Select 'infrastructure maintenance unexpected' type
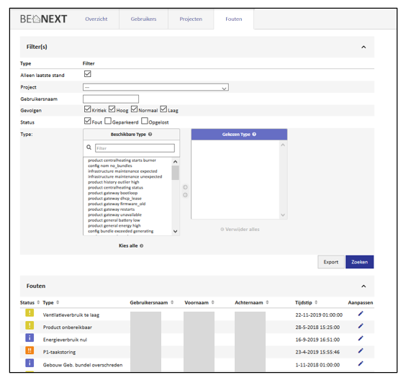Viewport: 406px width, 380px height. (x=125, y=176)
